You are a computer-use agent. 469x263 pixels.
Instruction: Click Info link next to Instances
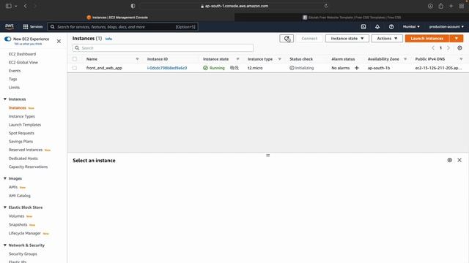pyautogui.click(x=108, y=39)
